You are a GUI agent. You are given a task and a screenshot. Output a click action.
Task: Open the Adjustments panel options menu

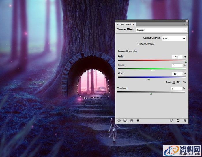click(x=186, y=25)
